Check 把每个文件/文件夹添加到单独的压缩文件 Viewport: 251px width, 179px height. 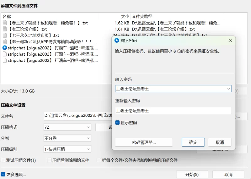(99, 160)
